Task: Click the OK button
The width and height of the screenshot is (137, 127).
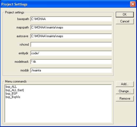Action: pos(125,14)
